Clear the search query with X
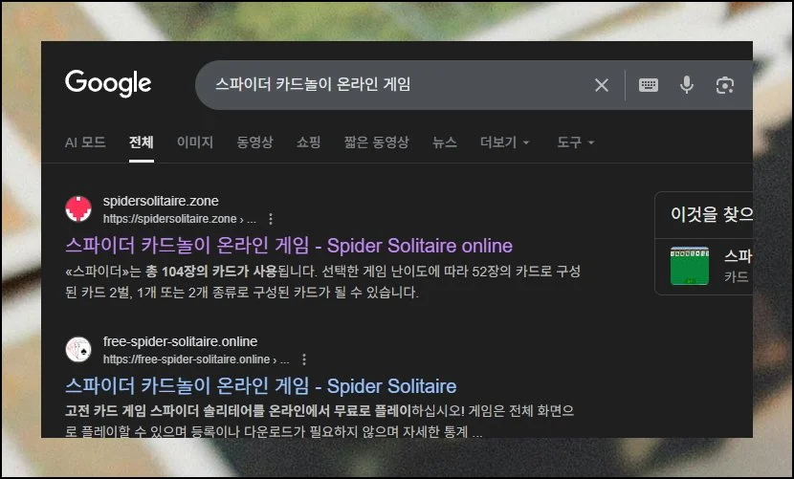The image size is (794, 479). 602,85
